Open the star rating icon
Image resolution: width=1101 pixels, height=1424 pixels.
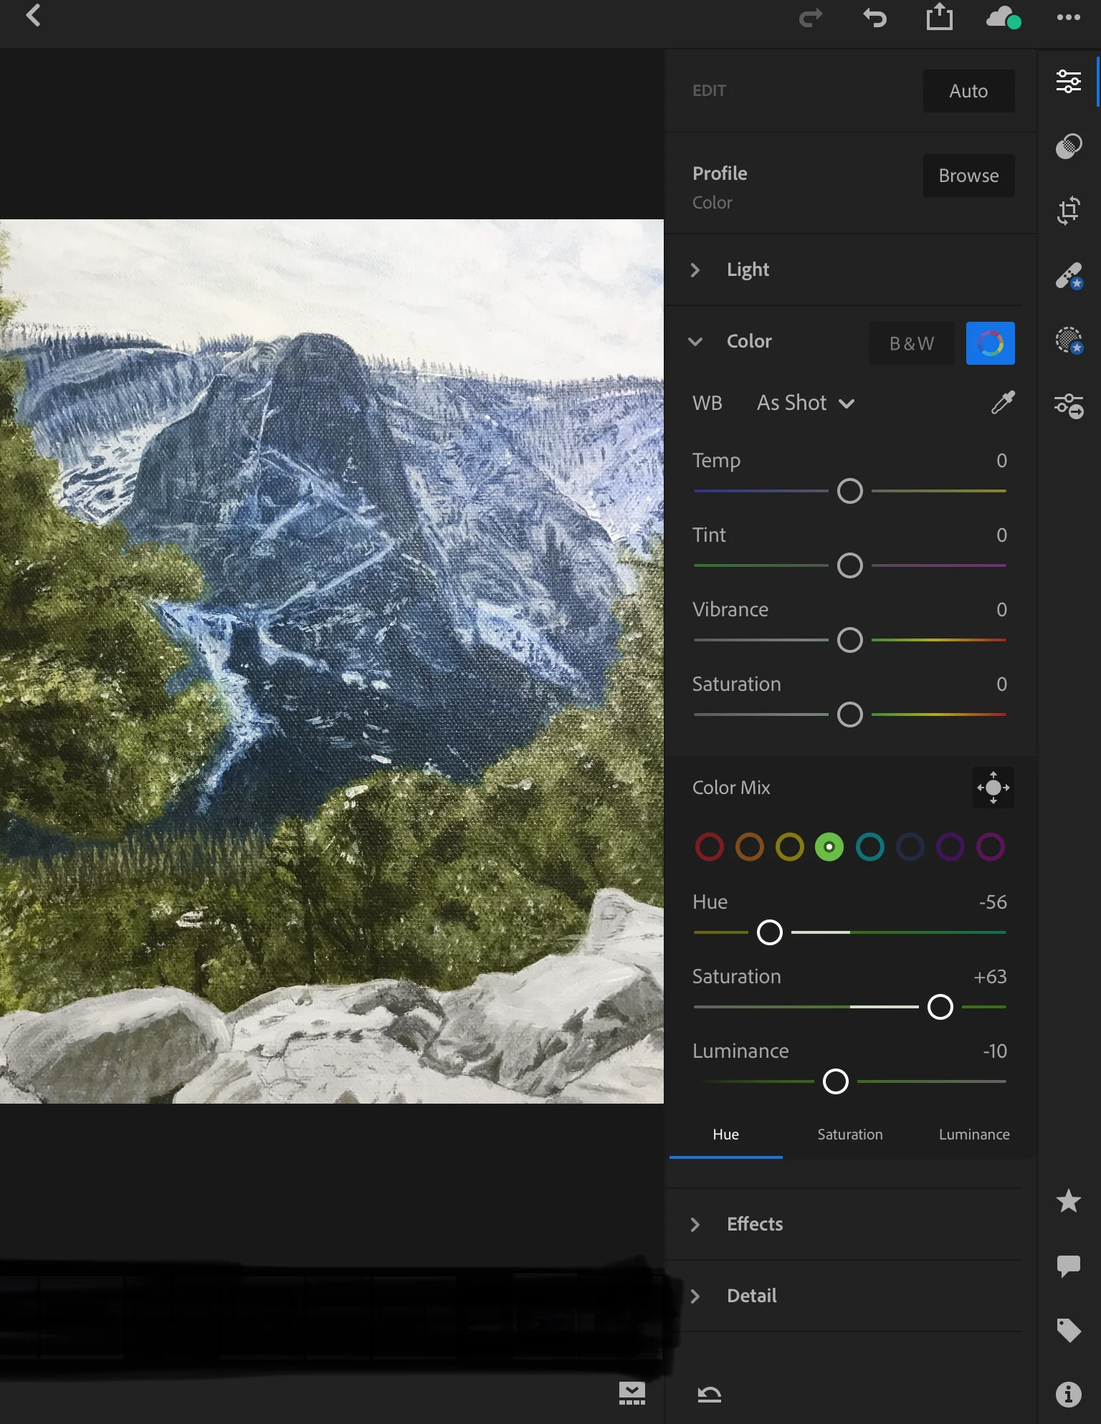click(1068, 1200)
